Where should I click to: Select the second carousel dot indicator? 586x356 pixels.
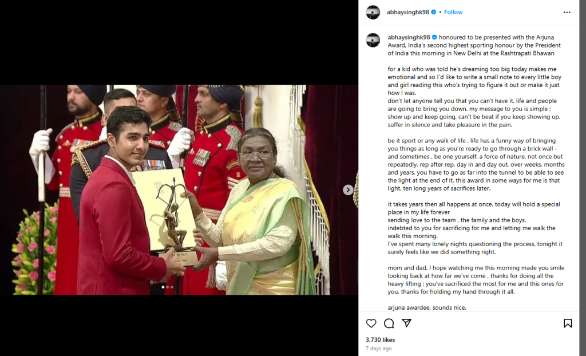pos(168,287)
